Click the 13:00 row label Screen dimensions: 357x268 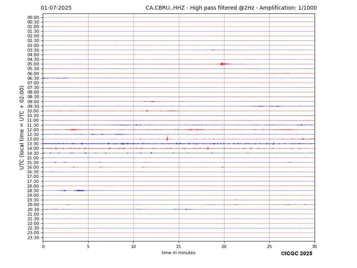click(33, 139)
